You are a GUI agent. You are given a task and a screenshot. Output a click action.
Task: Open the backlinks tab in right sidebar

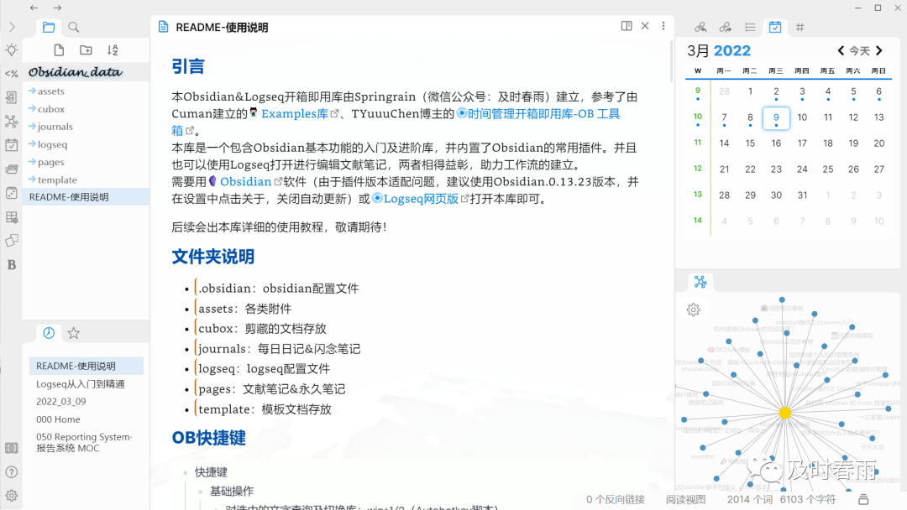pyautogui.click(x=700, y=27)
